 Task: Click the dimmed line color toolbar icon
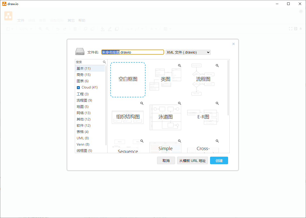tap(110, 29)
